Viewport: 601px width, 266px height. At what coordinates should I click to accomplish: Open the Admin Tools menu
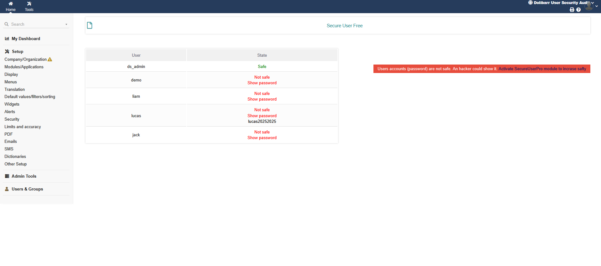point(24,176)
